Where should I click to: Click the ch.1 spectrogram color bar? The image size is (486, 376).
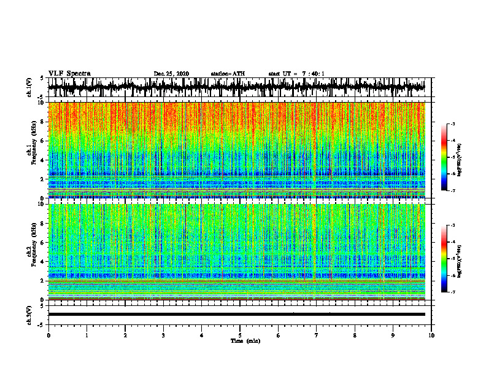[x=444, y=157]
